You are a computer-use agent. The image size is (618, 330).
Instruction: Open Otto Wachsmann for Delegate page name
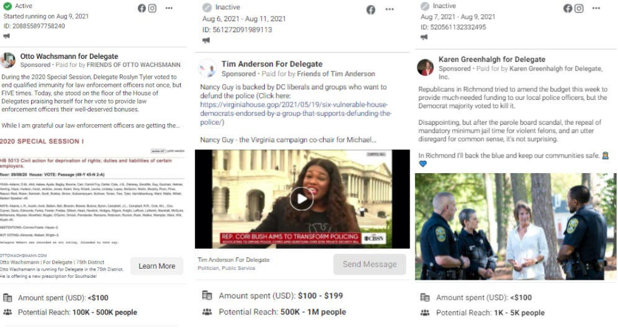[69, 56]
